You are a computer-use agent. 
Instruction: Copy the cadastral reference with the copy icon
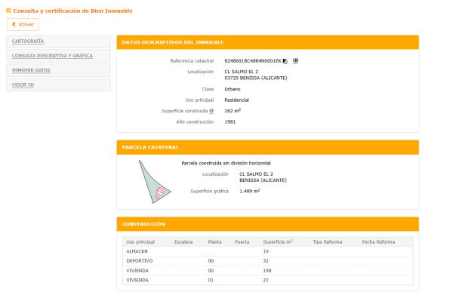[x=285, y=61]
